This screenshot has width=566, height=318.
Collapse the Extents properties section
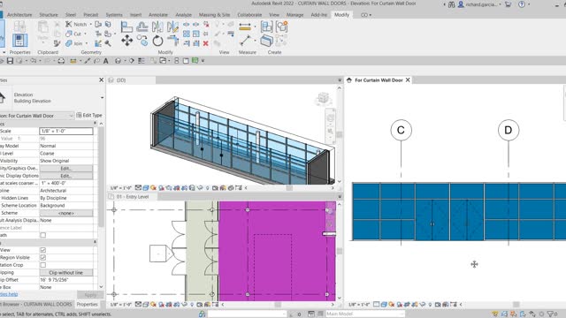(96, 242)
